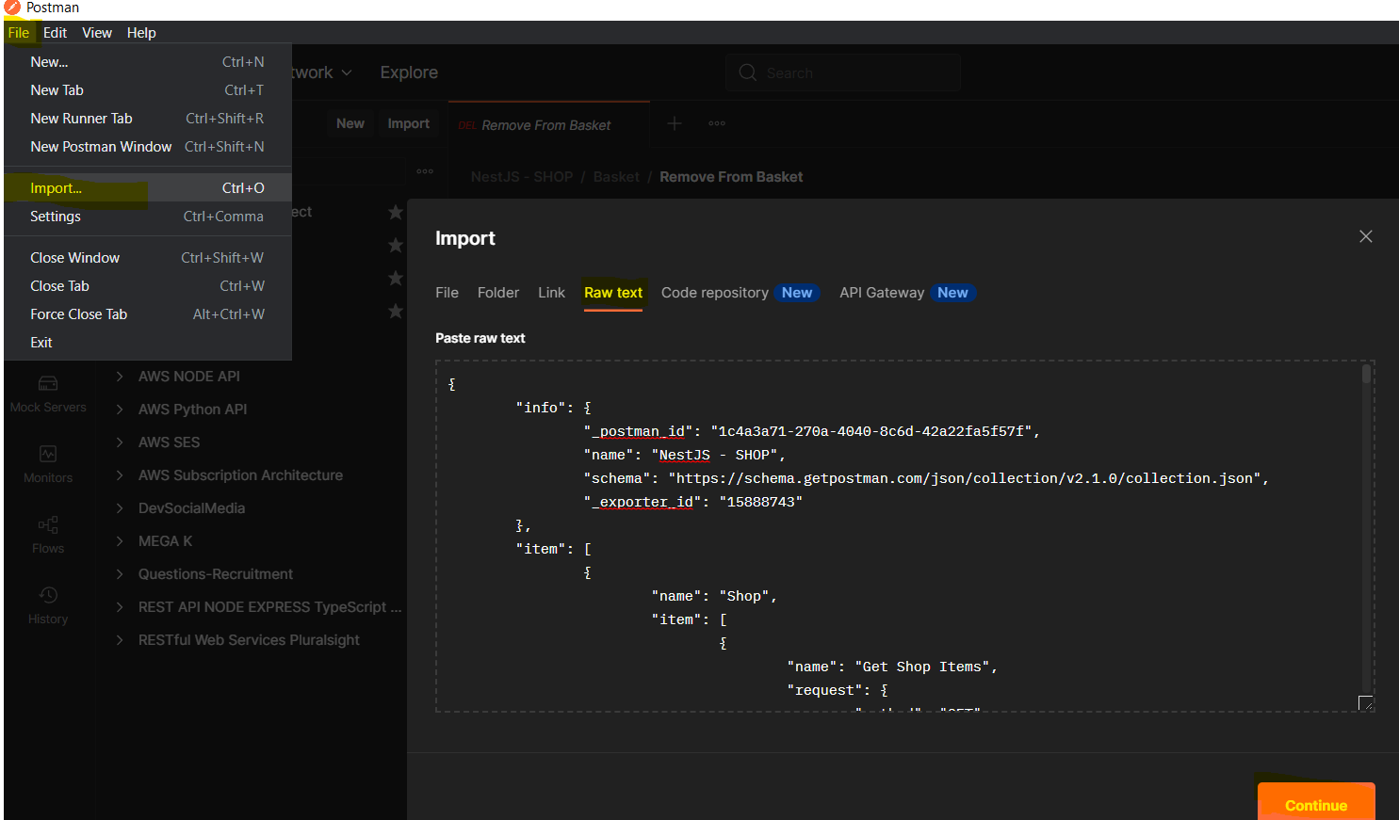
Task: Open the tab bar three-dots options
Action: tap(717, 123)
